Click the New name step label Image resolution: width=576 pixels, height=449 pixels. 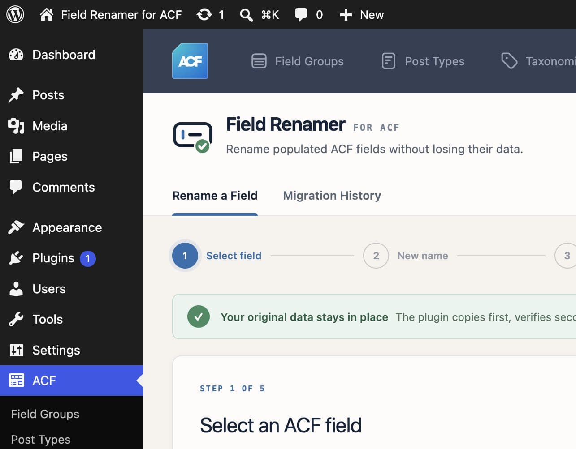pos(423,256)
